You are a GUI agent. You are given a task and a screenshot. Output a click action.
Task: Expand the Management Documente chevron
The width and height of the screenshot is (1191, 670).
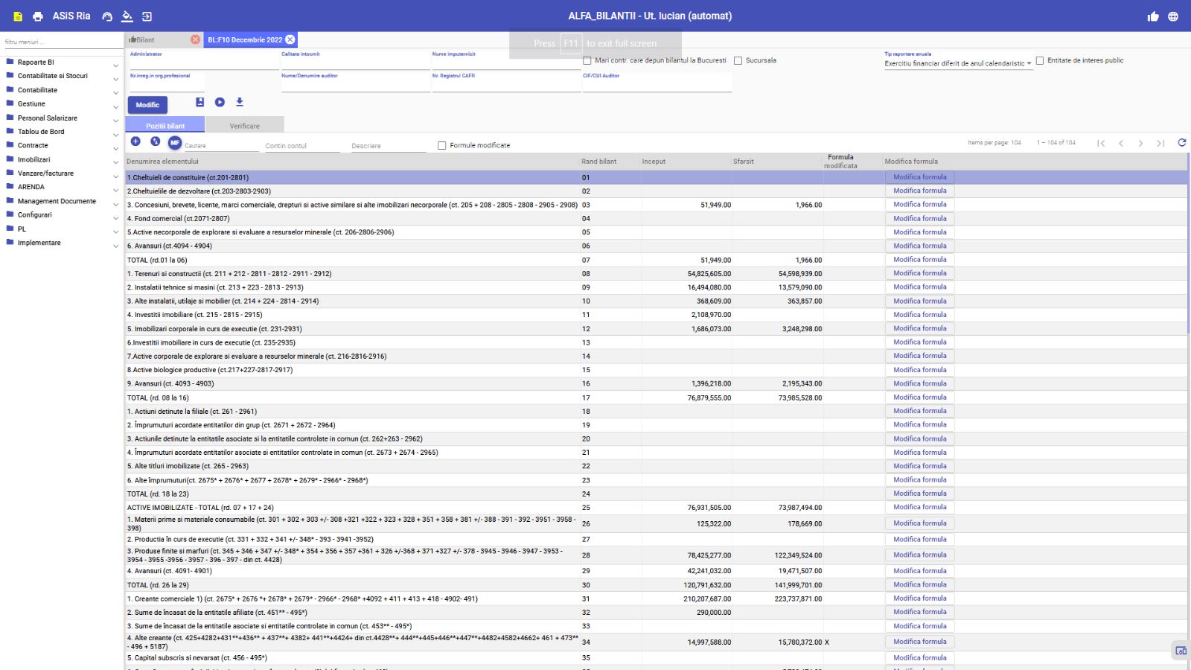pyautogui.click(x=115, y=204)
